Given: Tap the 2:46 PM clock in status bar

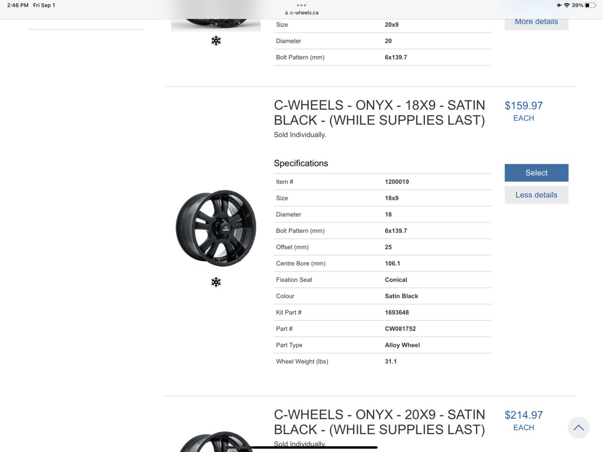Looking at the screenshot, I should tap(18, 5).
